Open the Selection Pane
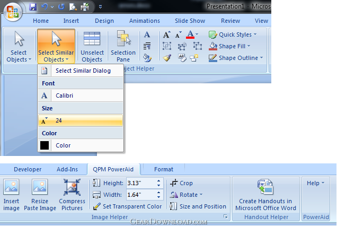 [123, 47]
